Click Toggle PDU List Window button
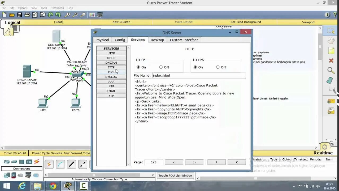The height and width of the screenshot is (191, 339). pyautogui.click(x=175, y=176)
